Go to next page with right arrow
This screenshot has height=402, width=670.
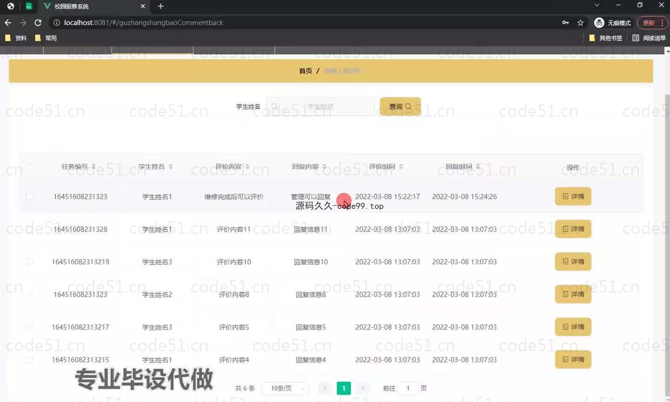pyautogui.click(x=362, y=388)
